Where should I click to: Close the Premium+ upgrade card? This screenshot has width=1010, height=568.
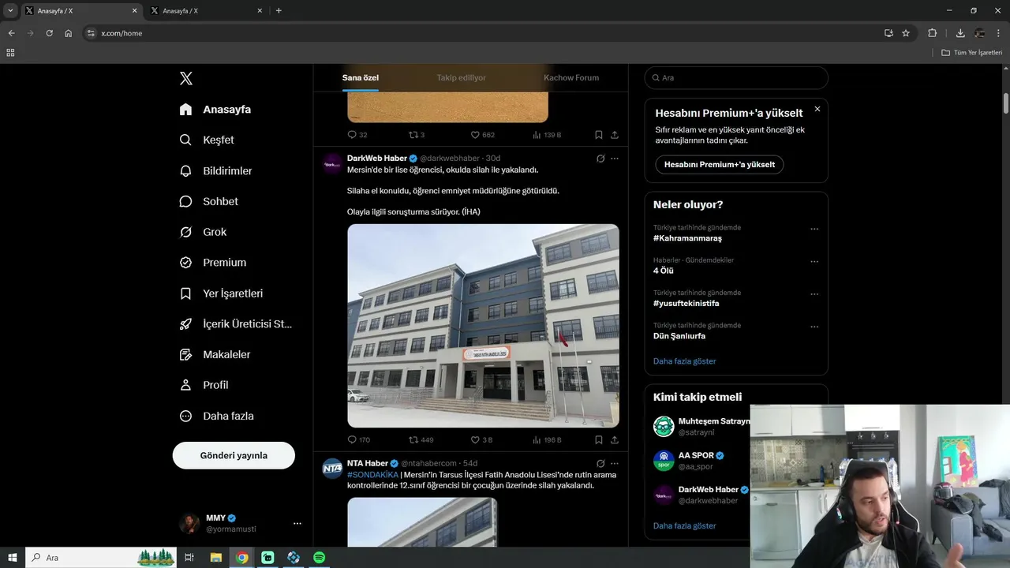tap(817, 109)
